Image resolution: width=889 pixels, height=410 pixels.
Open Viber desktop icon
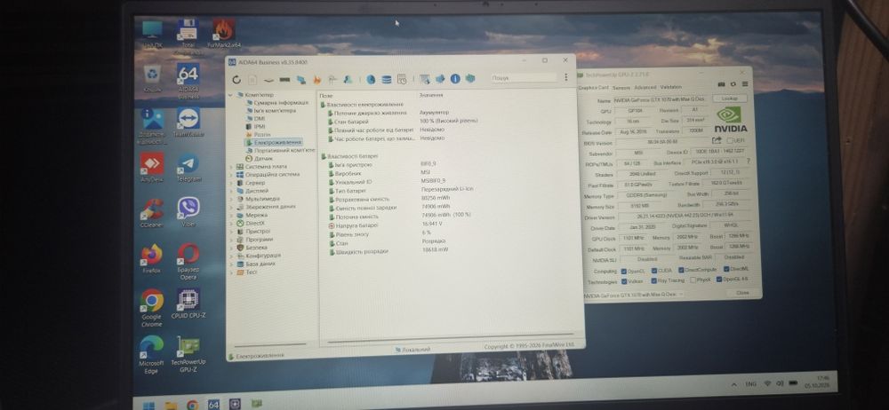(188, 212)
